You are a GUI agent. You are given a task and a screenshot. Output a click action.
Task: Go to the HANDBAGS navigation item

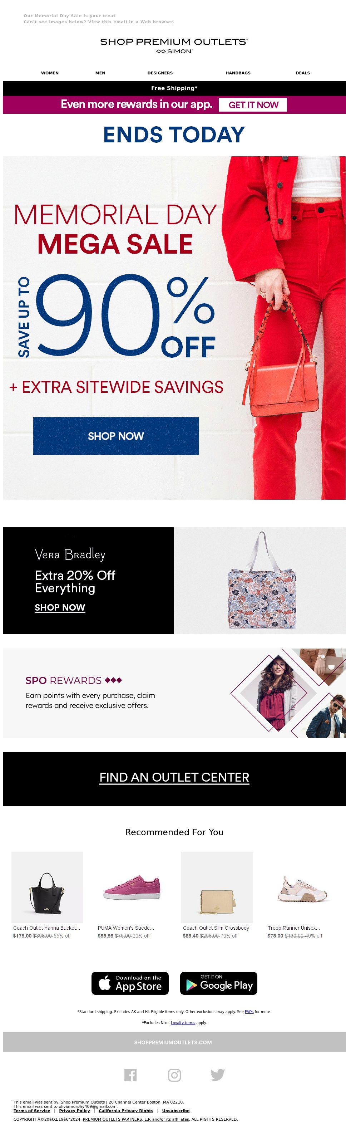(x=238, y=73)
